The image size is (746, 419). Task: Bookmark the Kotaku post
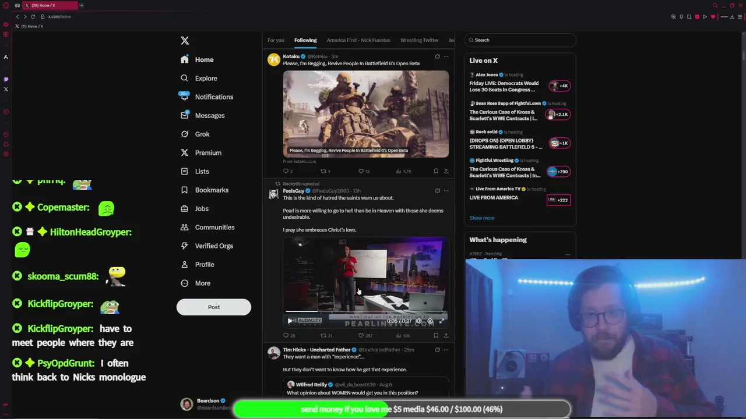[436, 171]
